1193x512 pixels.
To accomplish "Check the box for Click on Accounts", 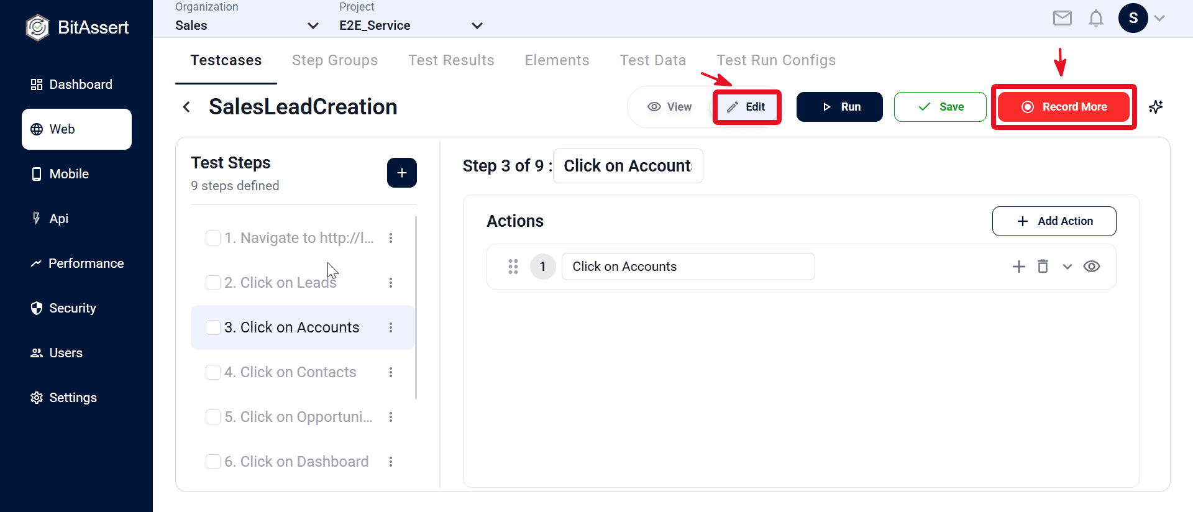I will pyautogui.click(x=213, y=327).
